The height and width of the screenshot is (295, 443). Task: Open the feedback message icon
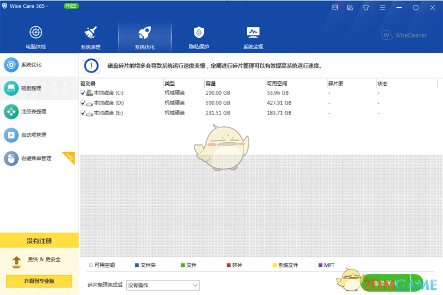click(x=335, y=8)
